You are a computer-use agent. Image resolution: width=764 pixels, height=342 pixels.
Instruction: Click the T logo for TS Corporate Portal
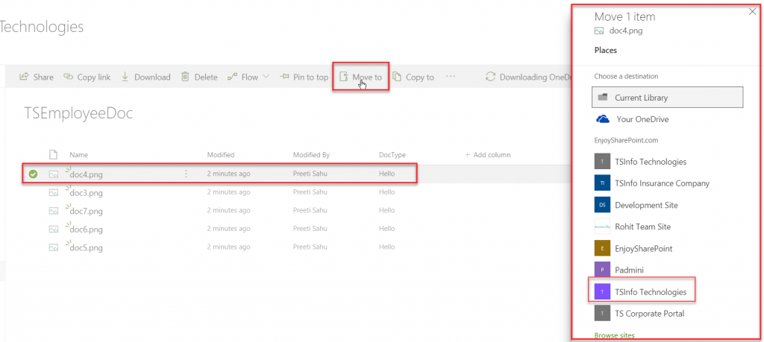tap(602, 313)
